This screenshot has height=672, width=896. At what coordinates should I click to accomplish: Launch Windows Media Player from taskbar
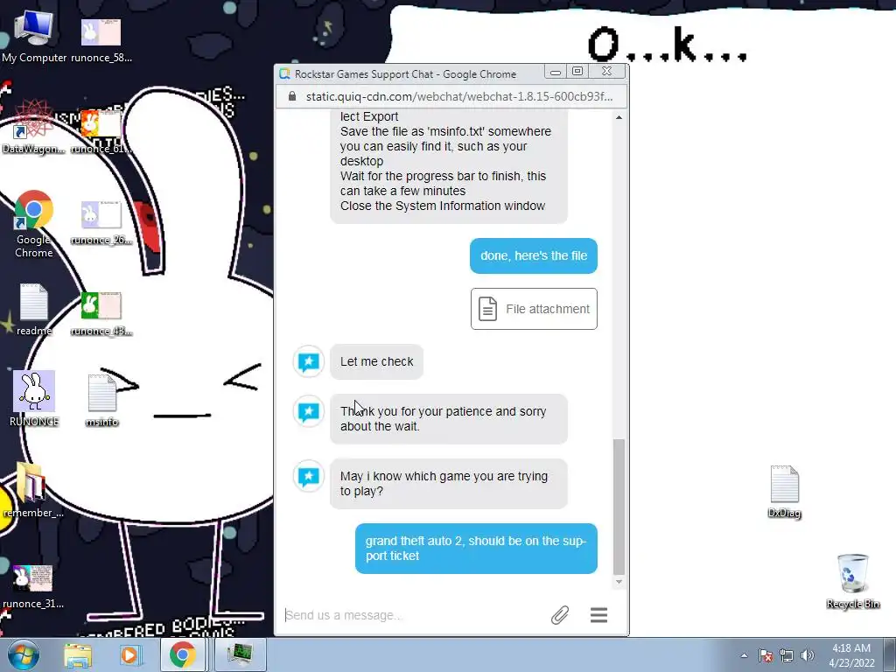coord(130,654)
